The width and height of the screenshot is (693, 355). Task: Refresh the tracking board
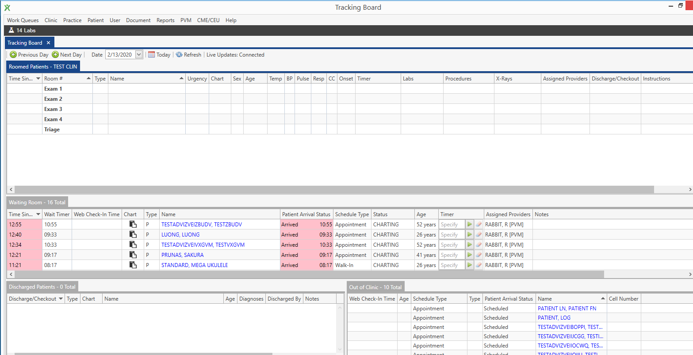188,55
